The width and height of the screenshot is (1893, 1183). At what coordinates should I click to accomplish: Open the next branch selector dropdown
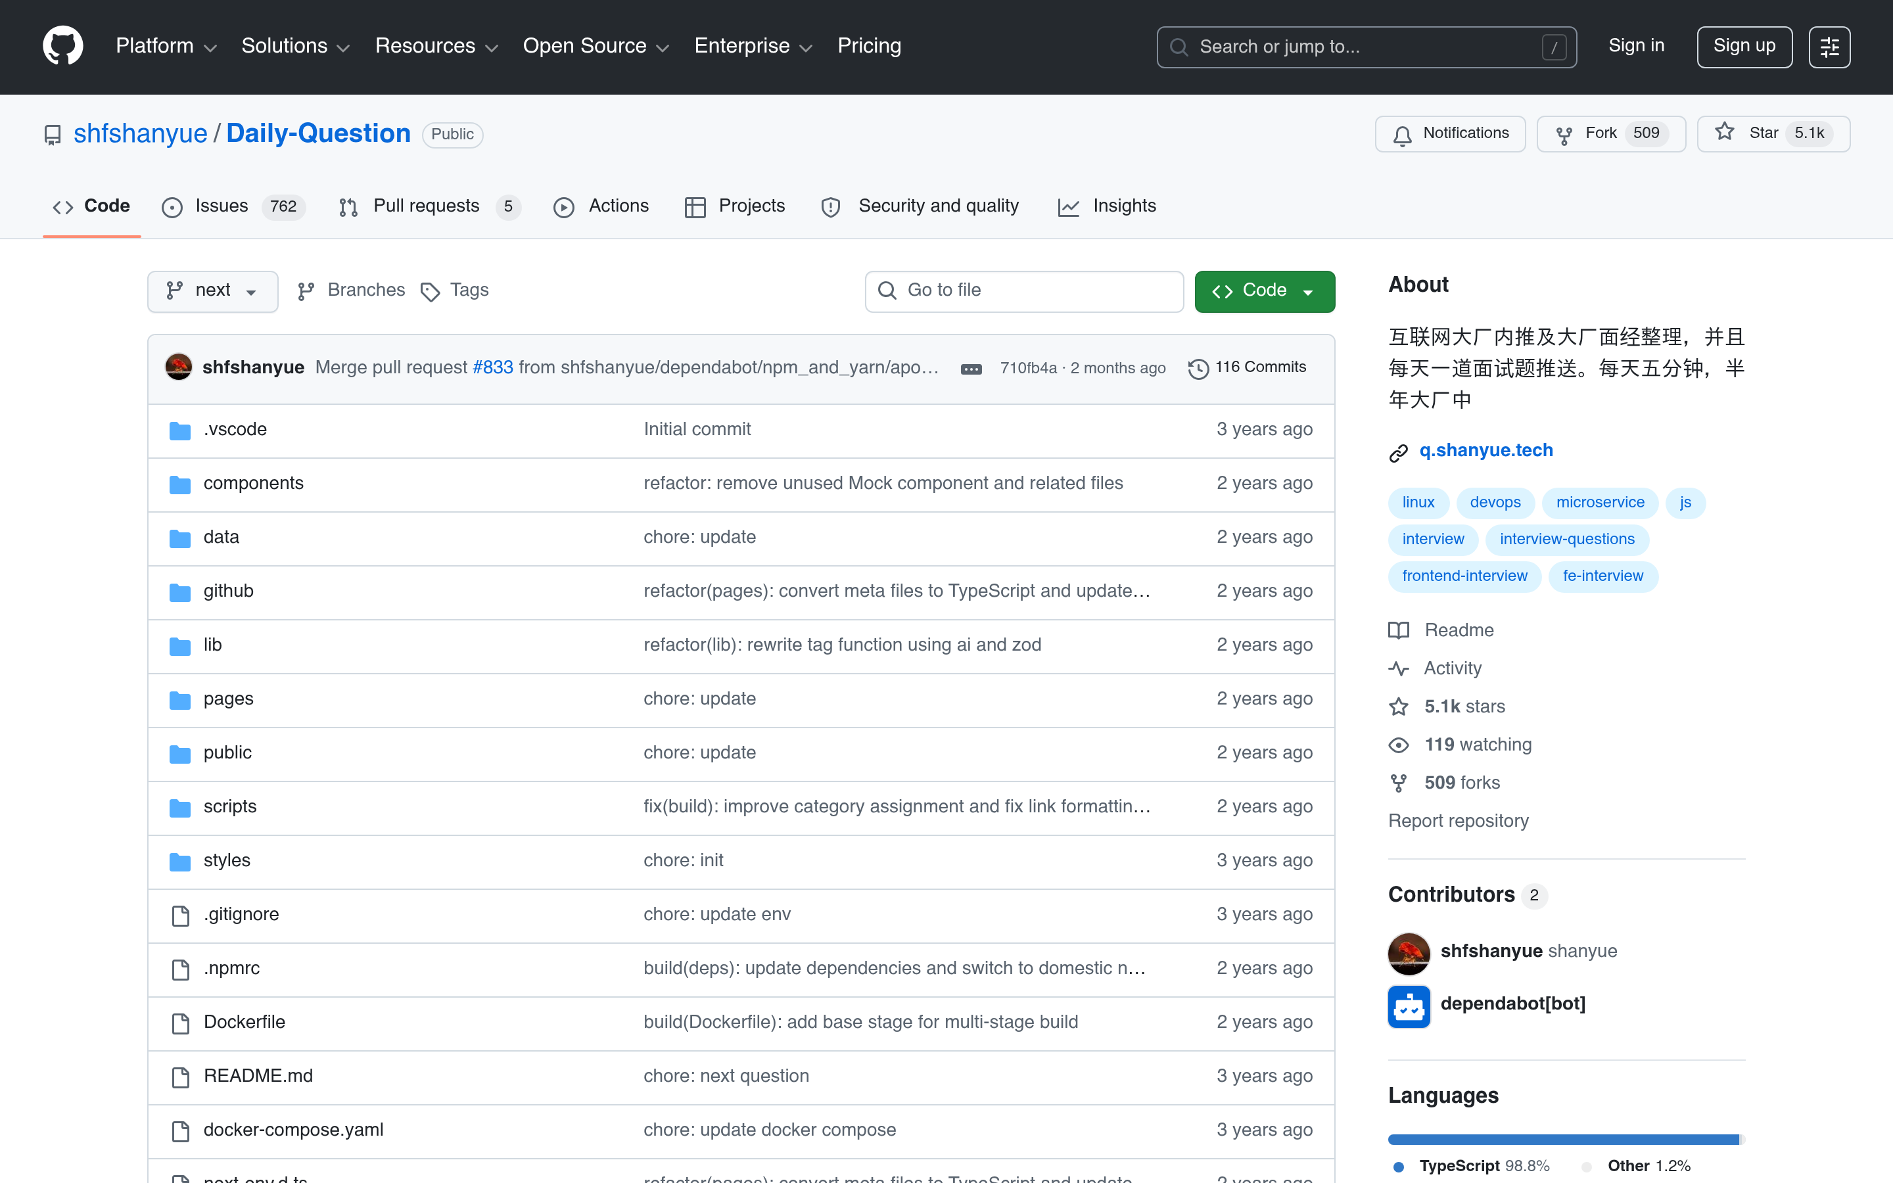tap(212, 291)
